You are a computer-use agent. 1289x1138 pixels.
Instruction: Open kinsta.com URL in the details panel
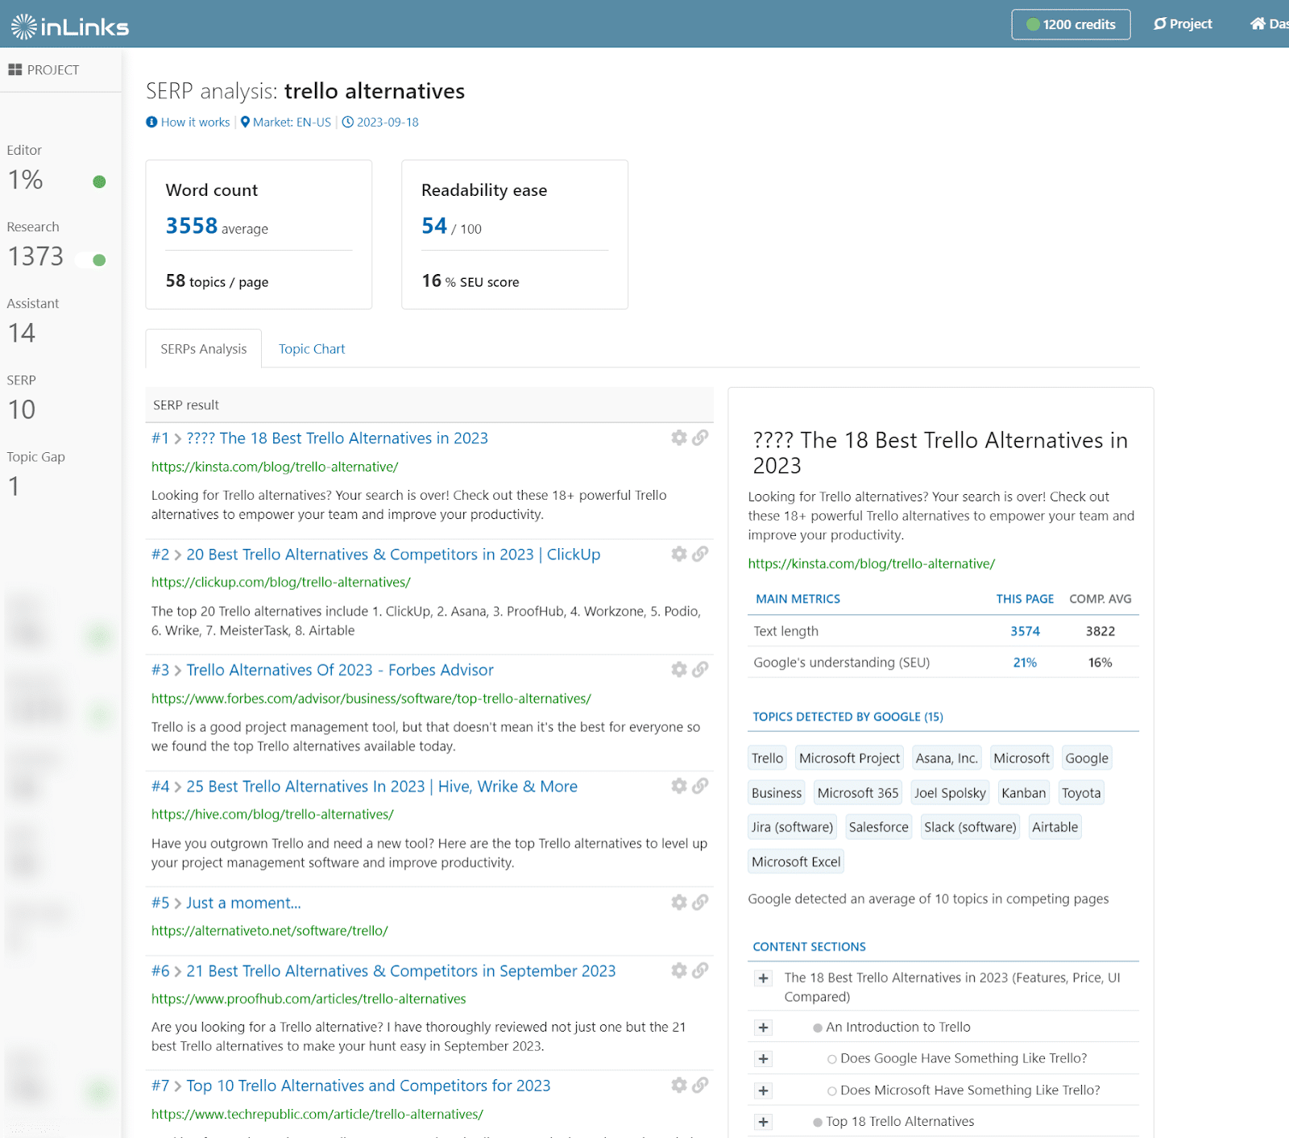(871, 564)
